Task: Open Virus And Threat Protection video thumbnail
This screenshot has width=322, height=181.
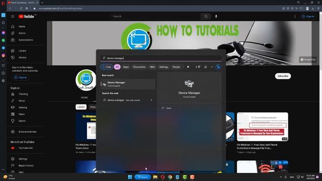Action: click(262, 127)
